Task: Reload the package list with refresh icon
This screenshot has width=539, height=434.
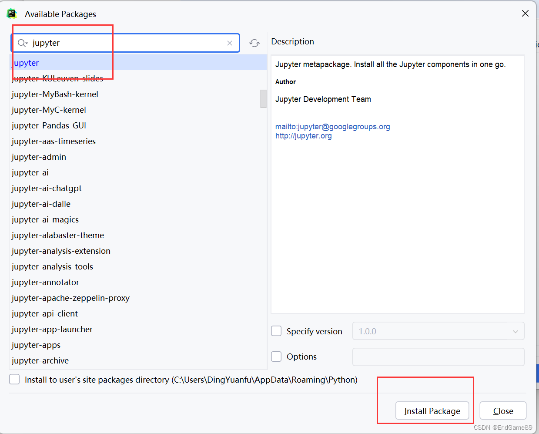Action: (x=254, y=43)
